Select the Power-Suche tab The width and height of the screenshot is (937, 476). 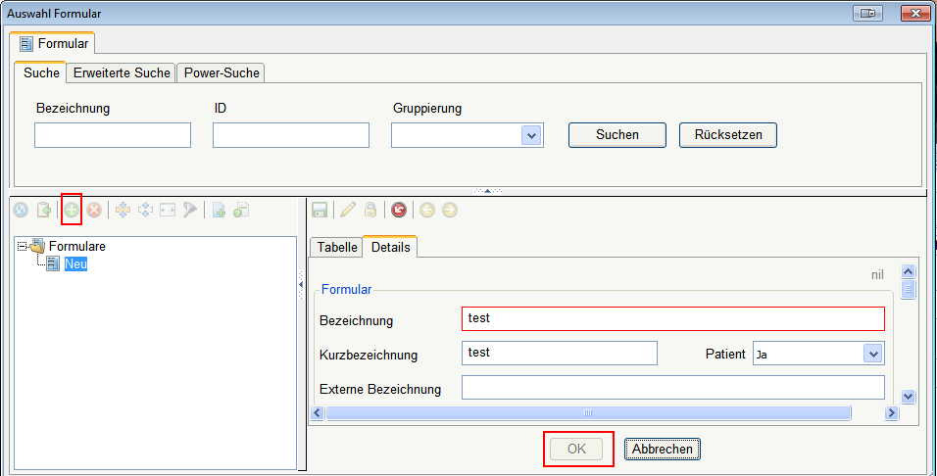click(x=221, y=72)
